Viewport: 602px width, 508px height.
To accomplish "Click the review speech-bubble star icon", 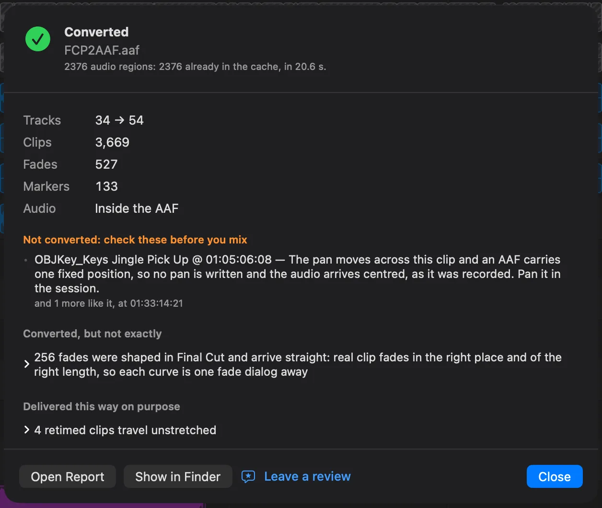I will [x=248, y=476].
